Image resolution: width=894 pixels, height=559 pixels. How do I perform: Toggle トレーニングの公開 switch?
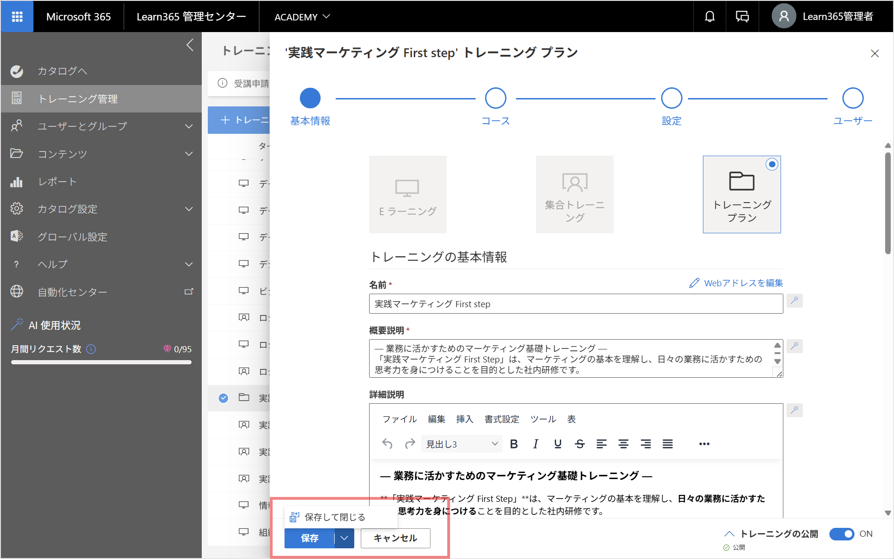[x=842, y=534]
